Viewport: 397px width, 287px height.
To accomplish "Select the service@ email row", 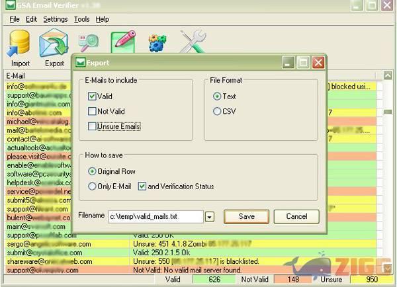I will tap(38, 191).
